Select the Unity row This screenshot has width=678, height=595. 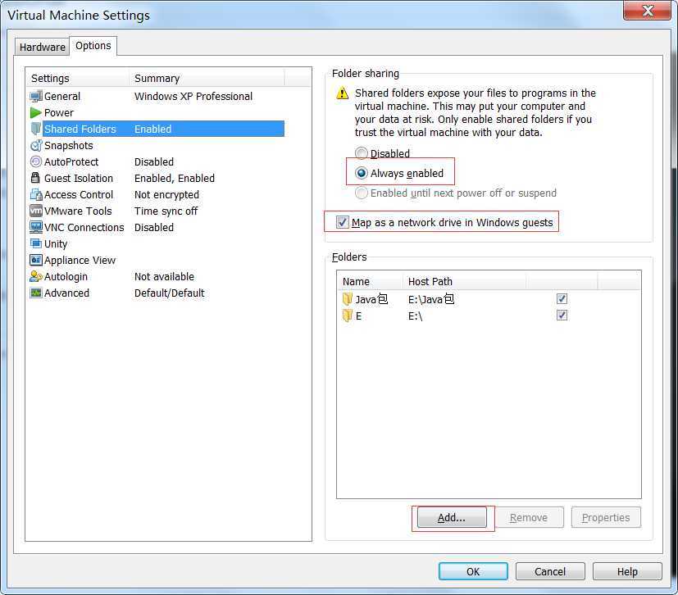point(157,243)
